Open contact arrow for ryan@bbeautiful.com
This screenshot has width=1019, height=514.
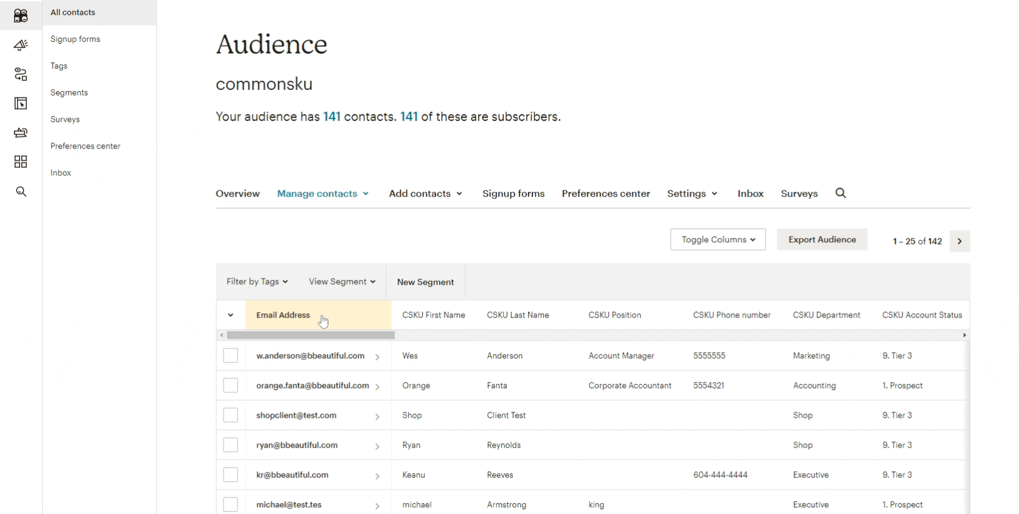(x=377, y=446)
